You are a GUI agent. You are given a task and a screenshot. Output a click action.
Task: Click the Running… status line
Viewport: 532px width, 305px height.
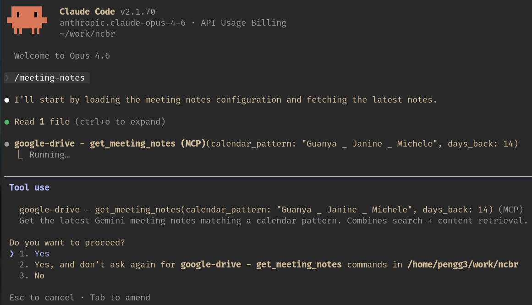point(49,155)
